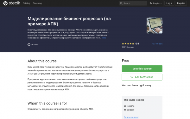This screenshot has width=190, height=119.
Task: Click the Free price label
Action: 125,61
